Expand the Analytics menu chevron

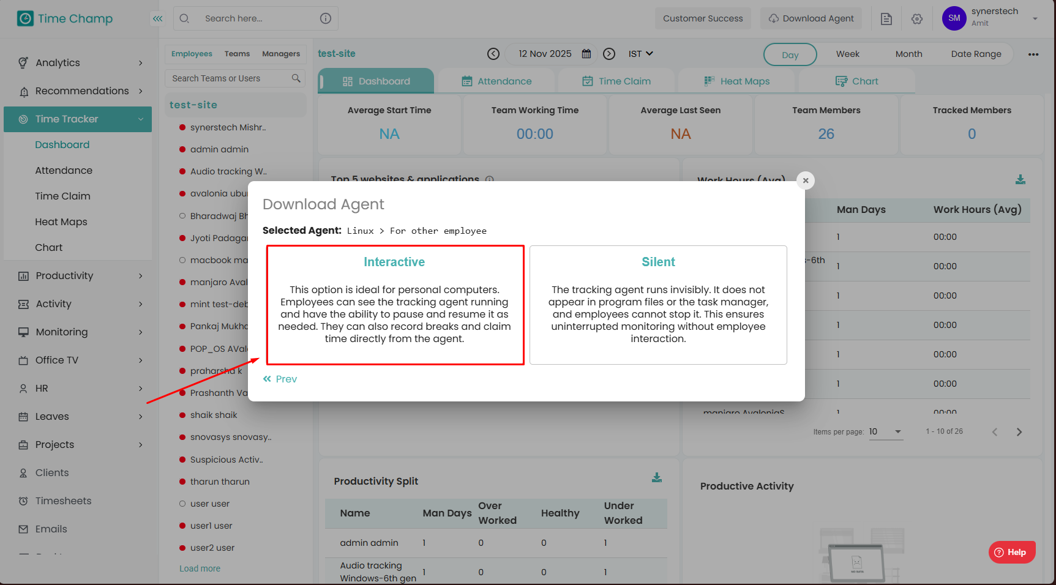(x=141, y=63)
